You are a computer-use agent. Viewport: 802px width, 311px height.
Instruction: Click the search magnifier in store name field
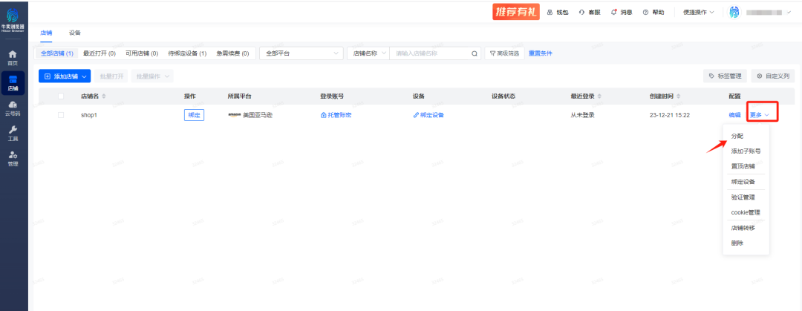pos(475,53)
